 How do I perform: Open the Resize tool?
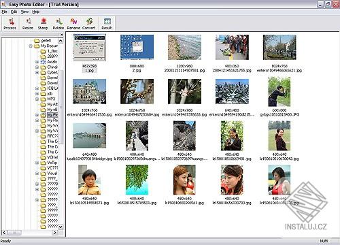28,24
